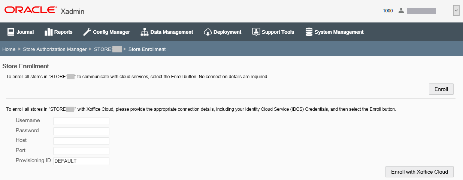Focus the Username input field
The height and width of the screenshot is (180, 463).
tap(81, 121)
